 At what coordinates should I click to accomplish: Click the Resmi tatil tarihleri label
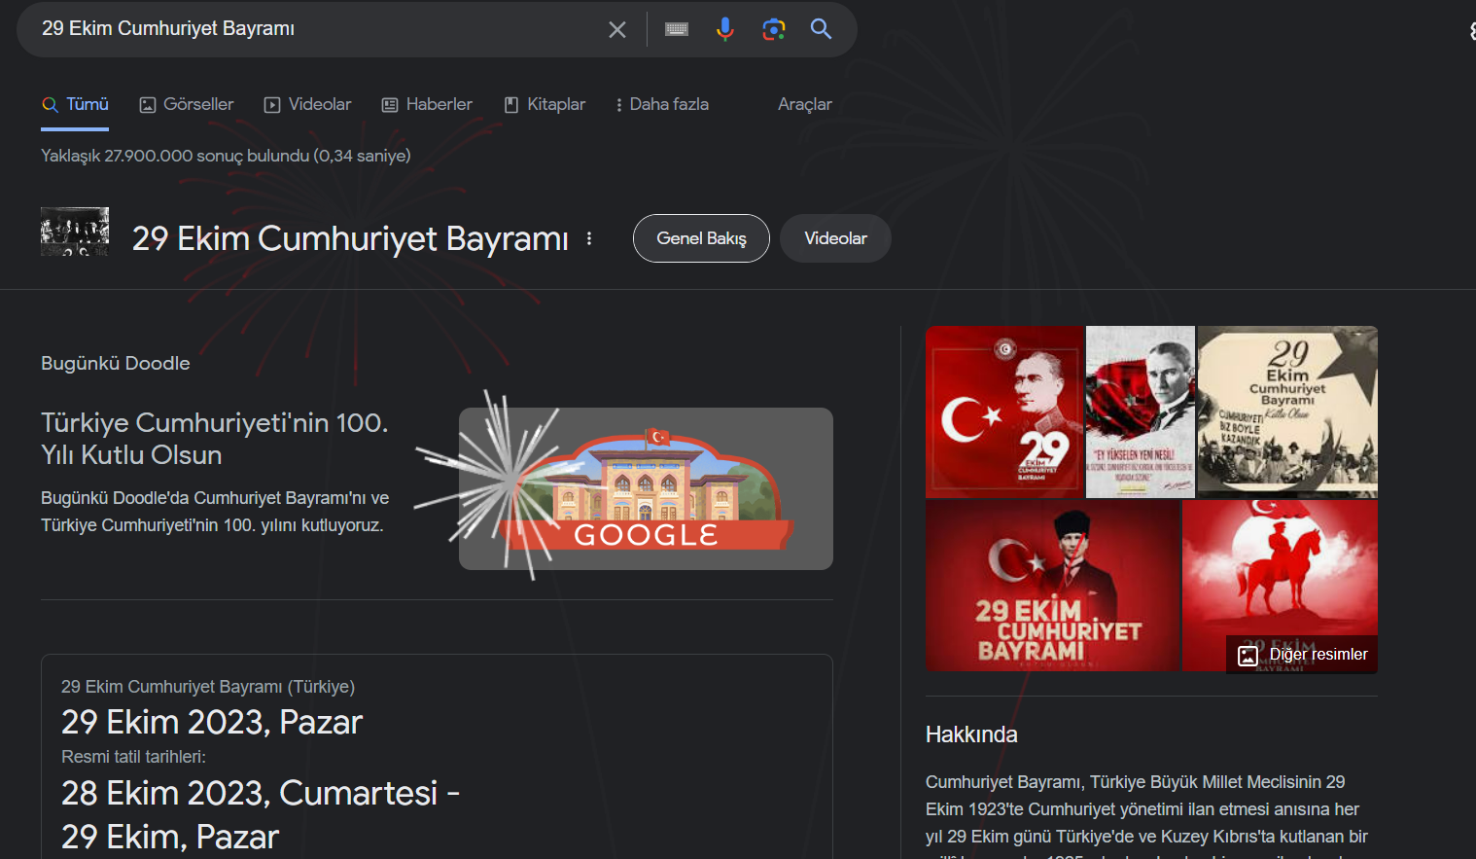pyautogui.click(x=133, y=757)
